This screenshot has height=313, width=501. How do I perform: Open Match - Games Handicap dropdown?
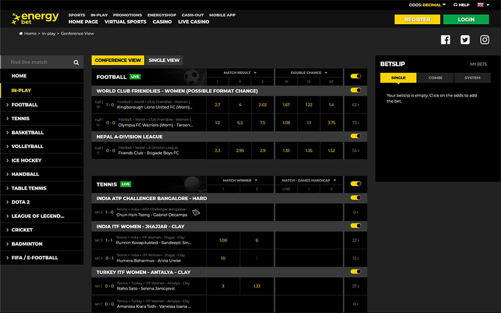309,180
